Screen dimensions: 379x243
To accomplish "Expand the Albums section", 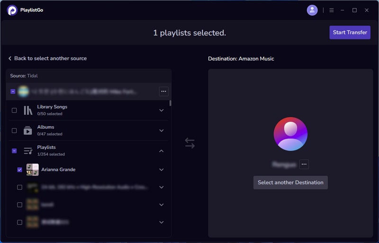I will click(162, 130).
